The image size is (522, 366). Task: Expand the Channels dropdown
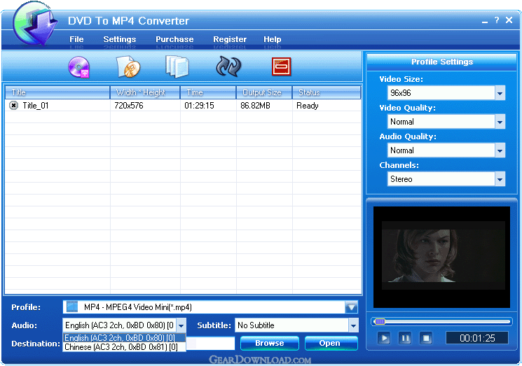click(500, 179)
